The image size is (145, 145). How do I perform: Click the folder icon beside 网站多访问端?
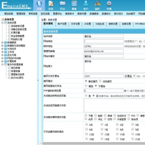click(x=6, y=58)
